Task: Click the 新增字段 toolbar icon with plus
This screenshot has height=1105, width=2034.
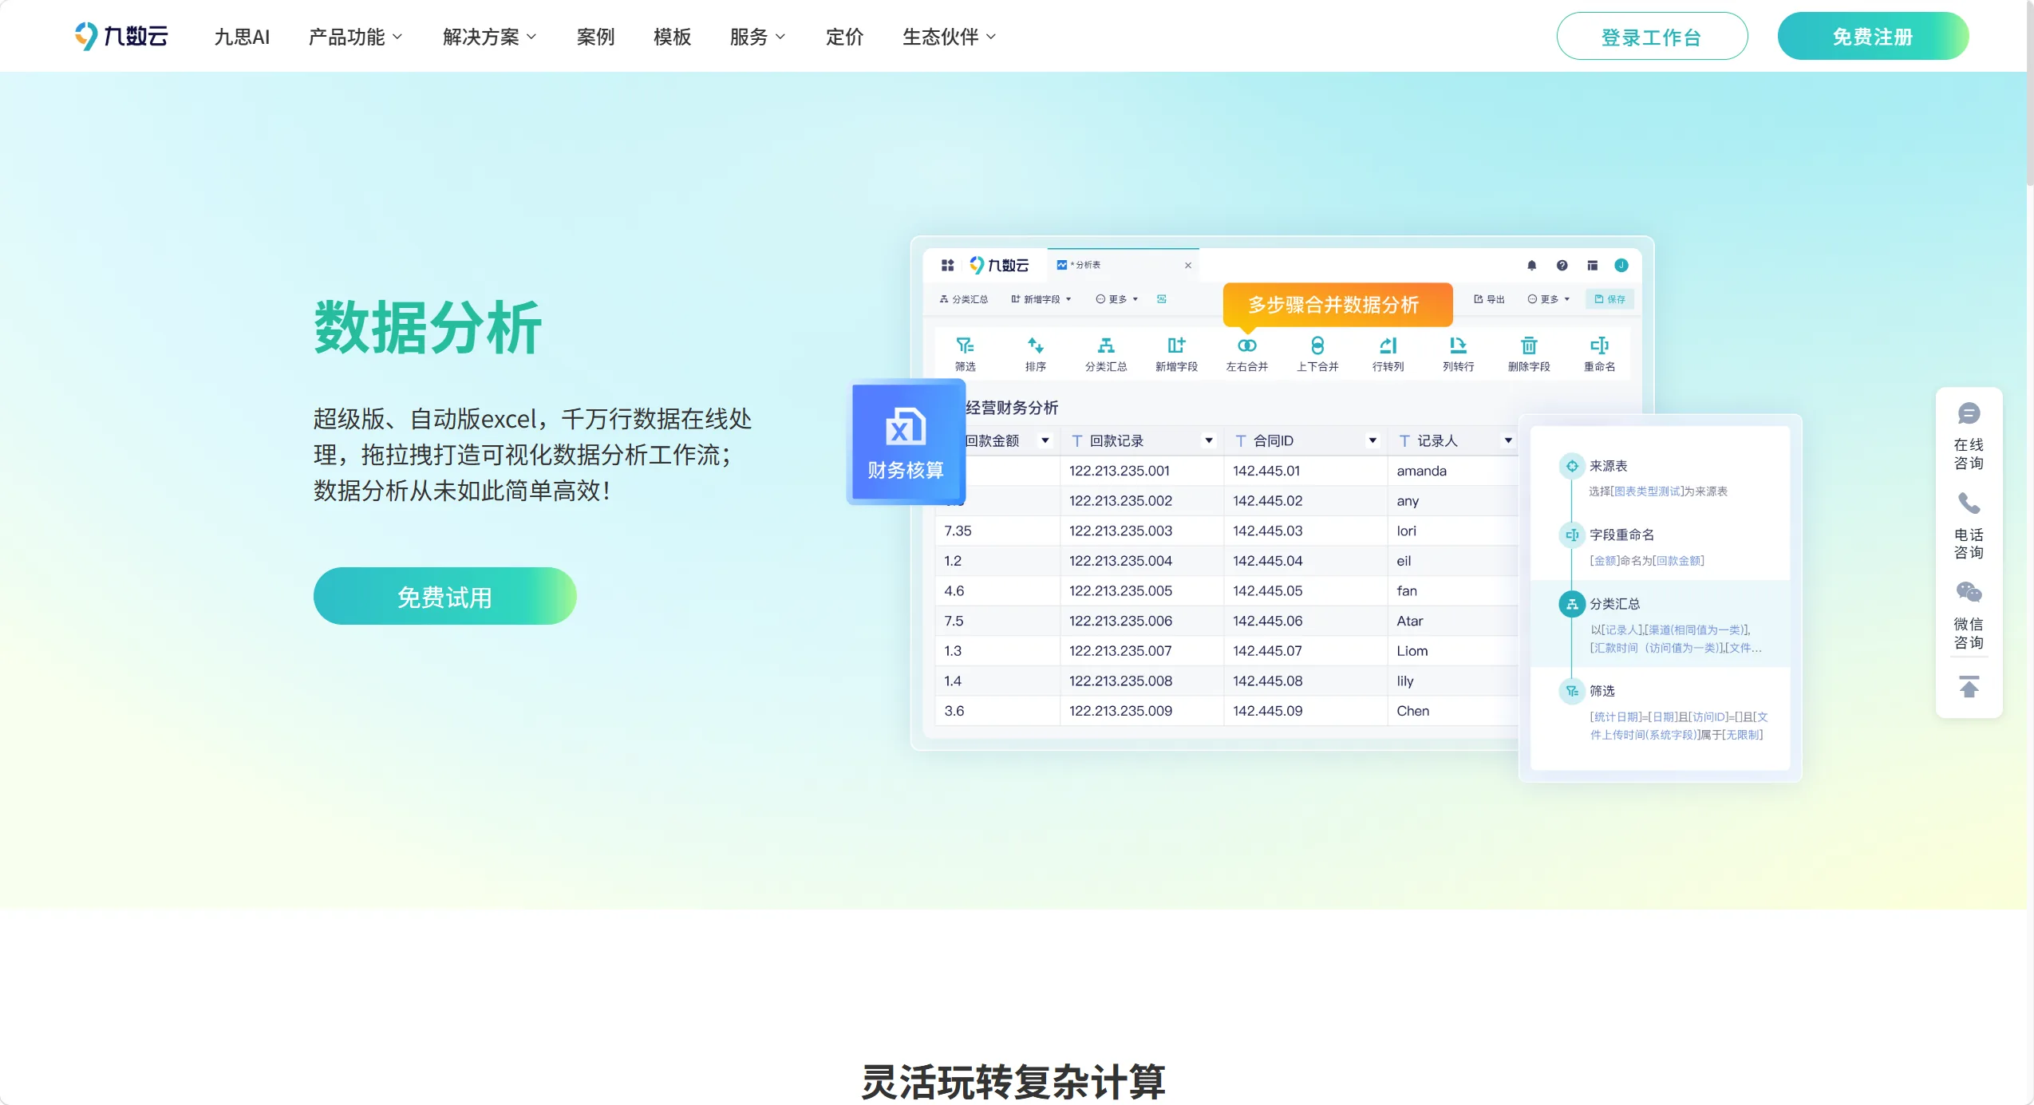Action: click(x=1176, y=345)
